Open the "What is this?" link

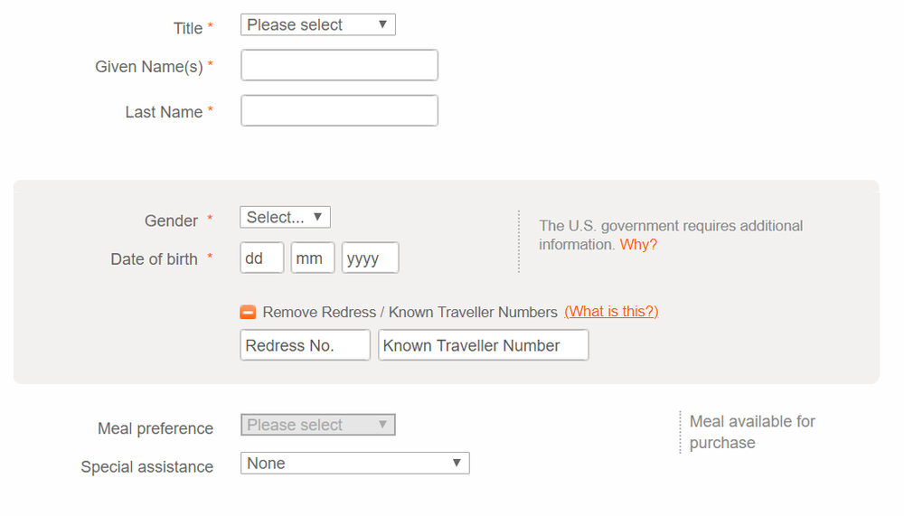(611, 312)
